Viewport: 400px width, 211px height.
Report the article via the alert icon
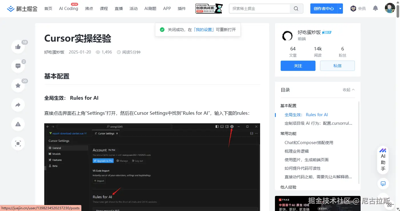18,124
